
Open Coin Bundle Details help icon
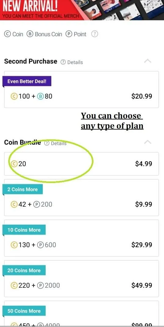tap(47, 143)
